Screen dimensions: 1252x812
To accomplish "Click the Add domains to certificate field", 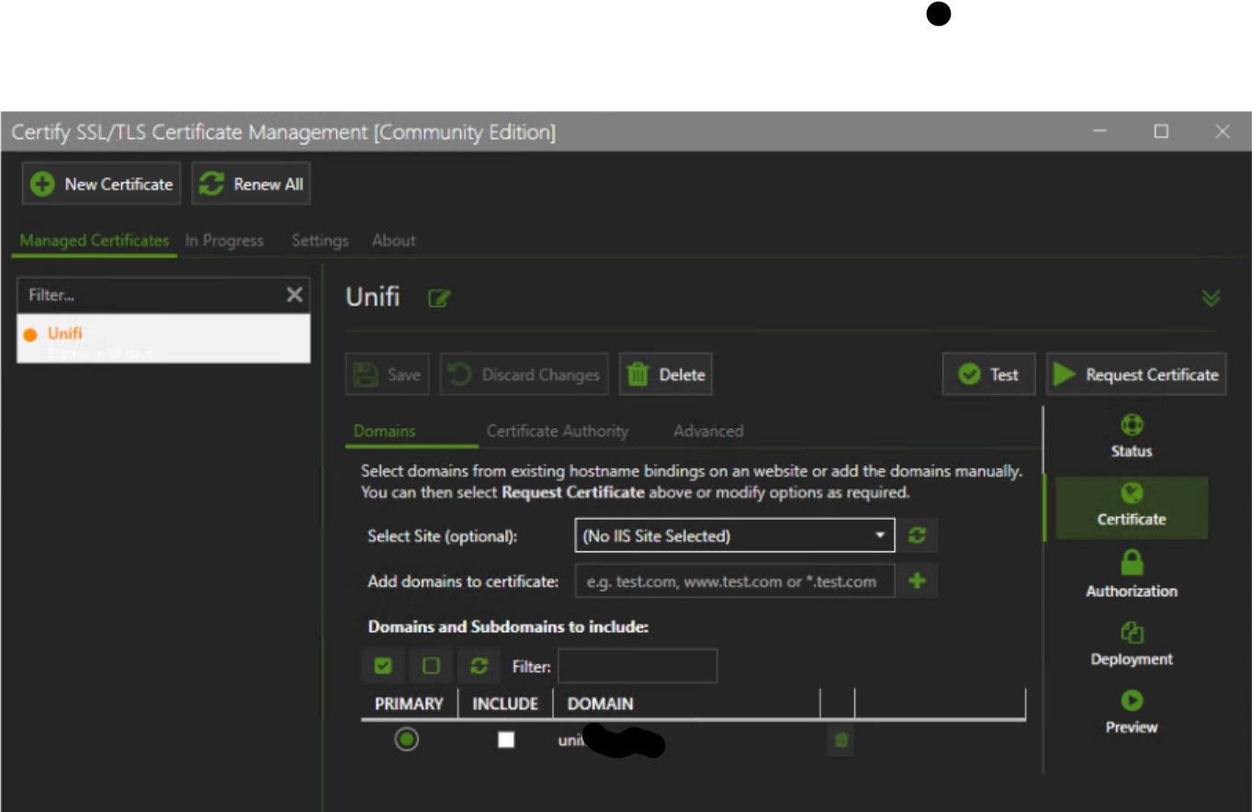I will (734, 581).
